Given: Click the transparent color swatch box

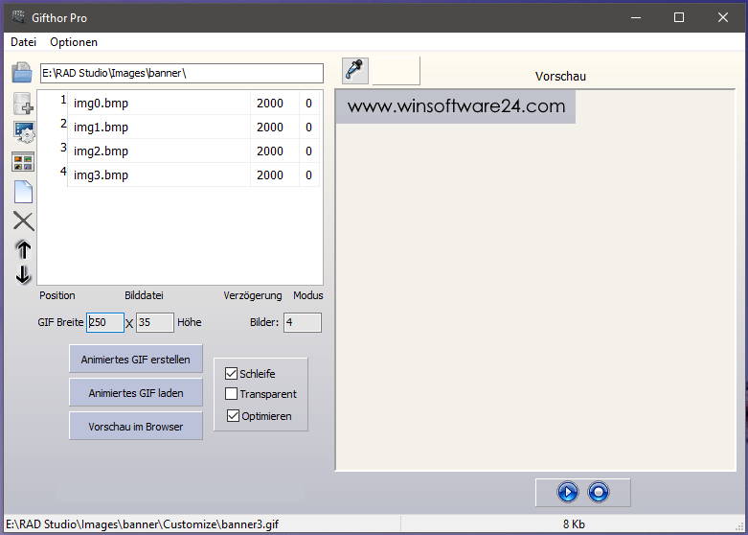Looking at the screenshot, I should coord(396,71).
